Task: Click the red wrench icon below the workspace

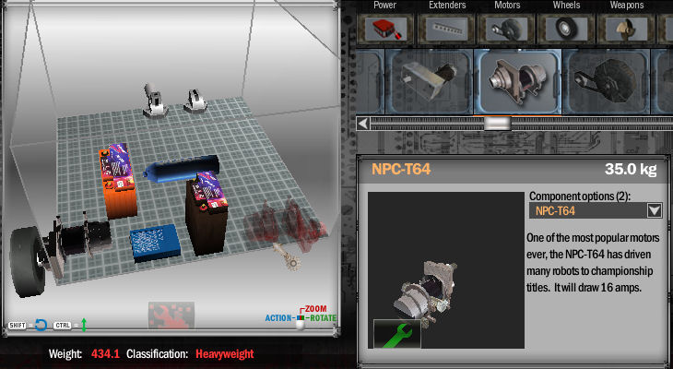Action: pos(171,315)
